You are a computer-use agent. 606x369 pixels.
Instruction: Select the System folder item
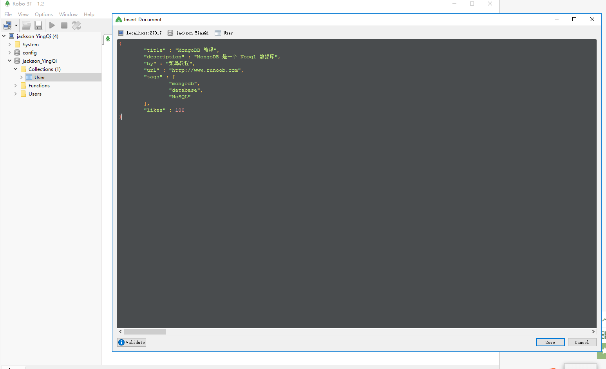point(31,45)
